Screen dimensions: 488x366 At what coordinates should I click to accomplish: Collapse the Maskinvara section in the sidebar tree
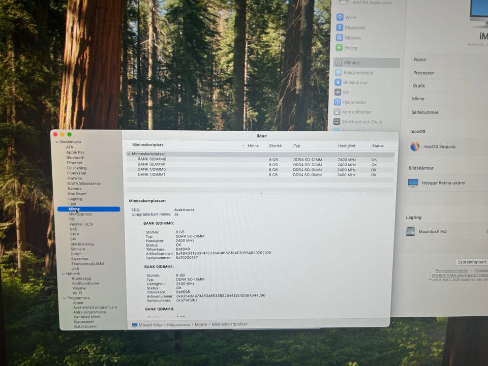coord(57,142)
